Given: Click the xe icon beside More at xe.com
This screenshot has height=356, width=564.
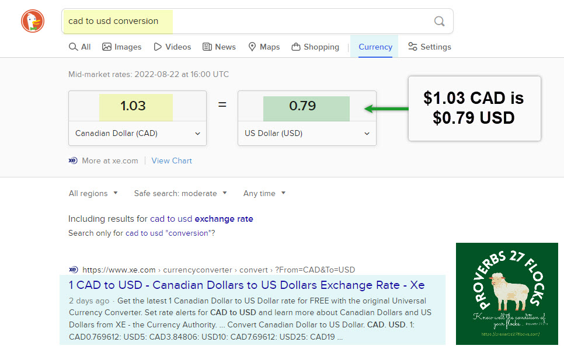Looking at the screenshot, I should pos(73,160).
